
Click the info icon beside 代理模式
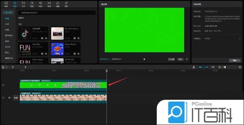(240, 38)
